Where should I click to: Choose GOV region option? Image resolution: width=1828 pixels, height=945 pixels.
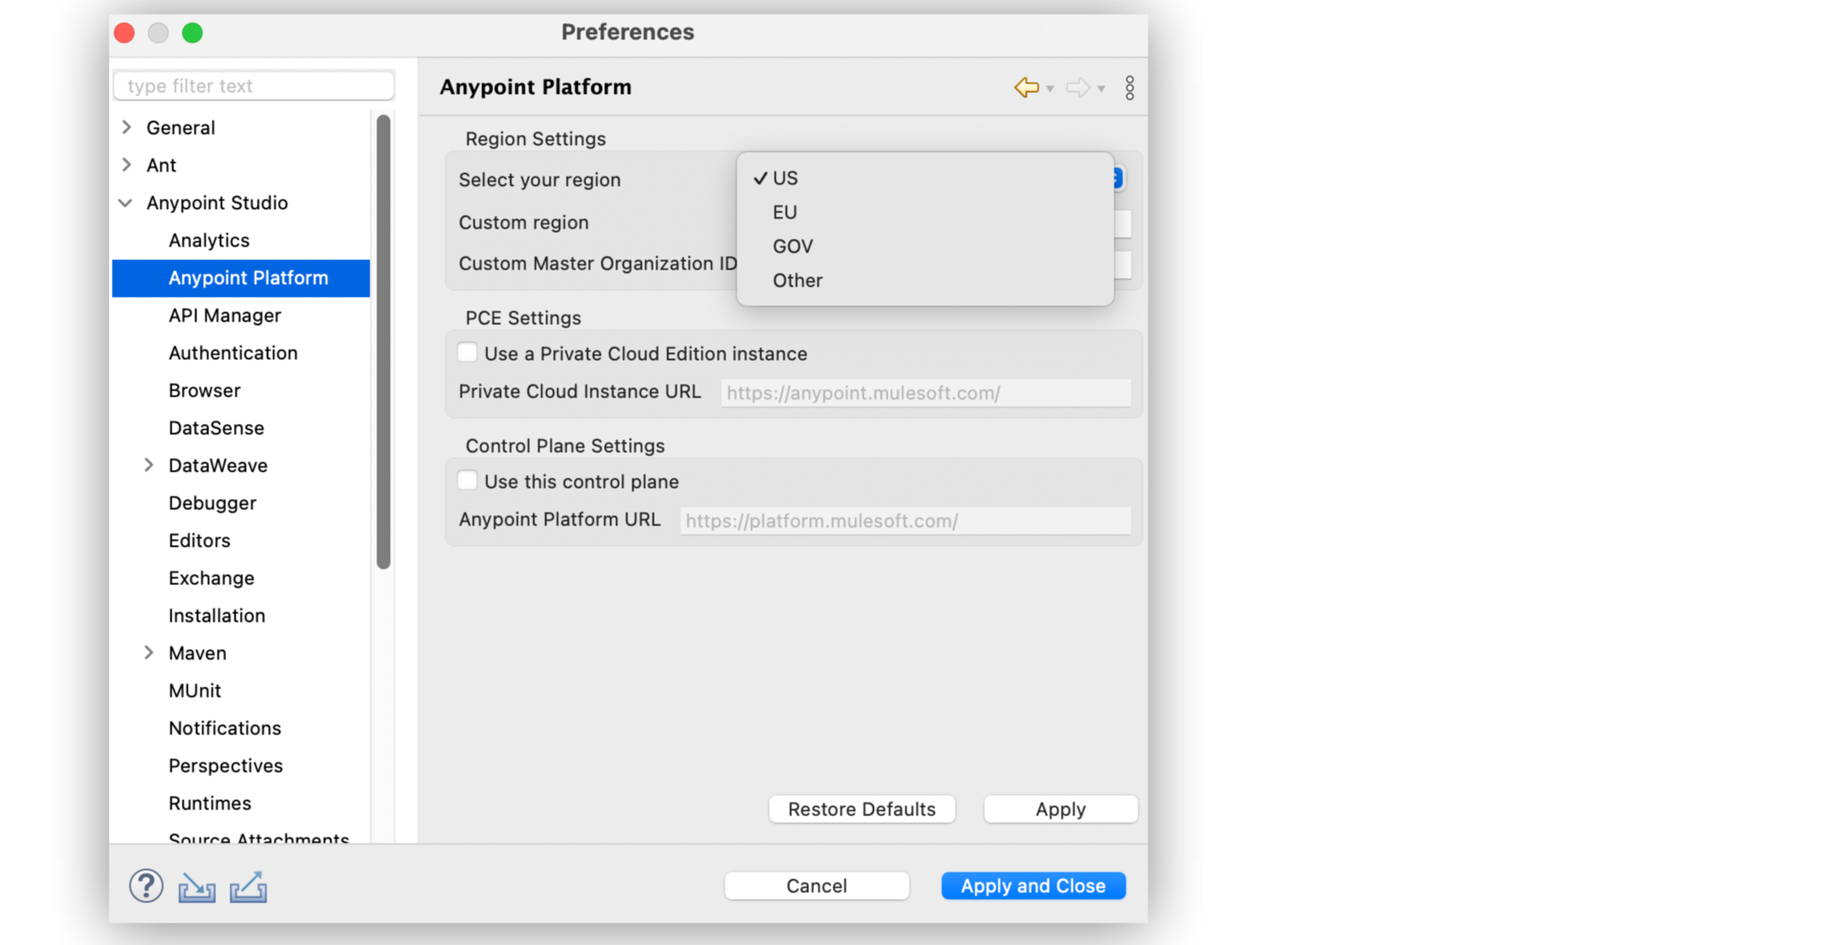[792, 246]
